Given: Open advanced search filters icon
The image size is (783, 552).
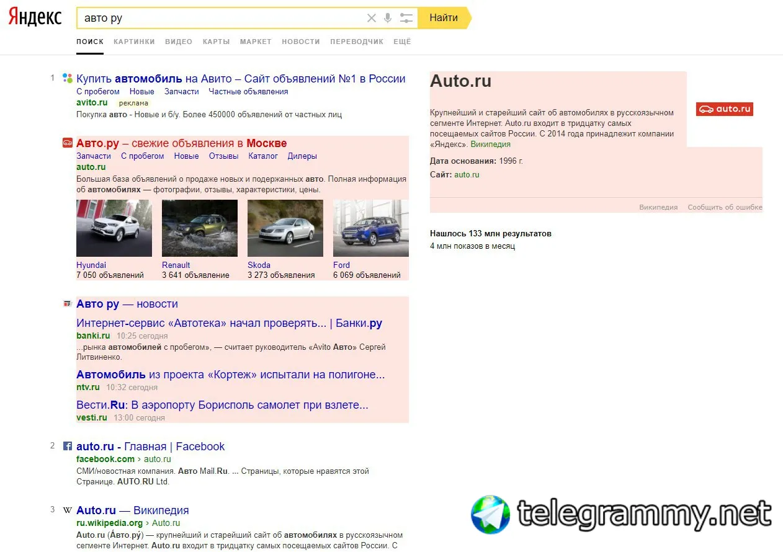Looking at the screenshot, I should (406, 18).
